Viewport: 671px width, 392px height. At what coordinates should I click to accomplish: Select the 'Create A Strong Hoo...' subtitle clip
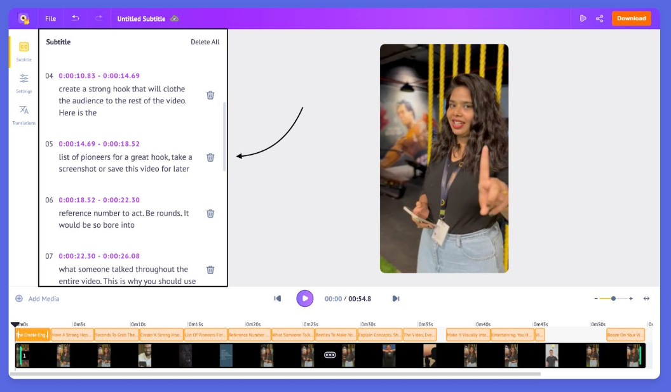click(x=161, y=335)
